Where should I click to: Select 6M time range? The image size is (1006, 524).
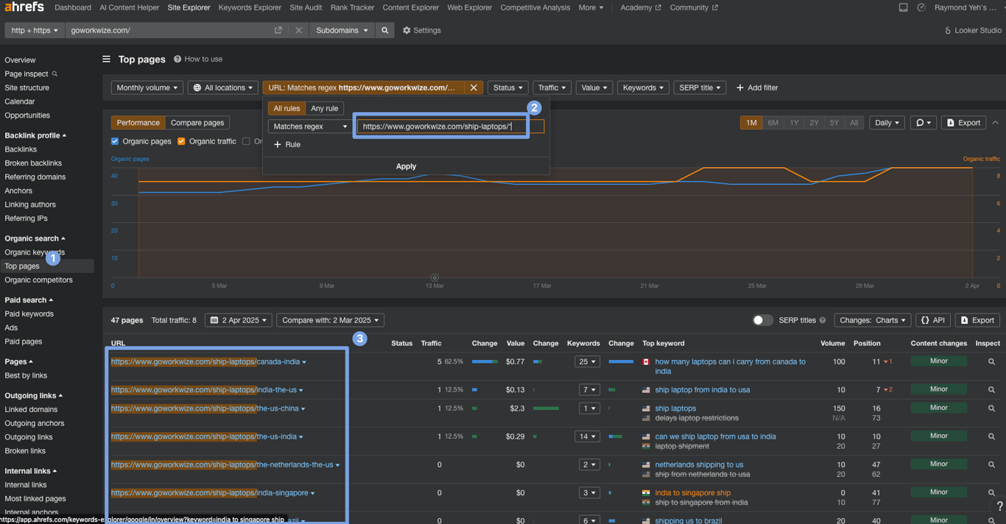[x=773, y=123]
